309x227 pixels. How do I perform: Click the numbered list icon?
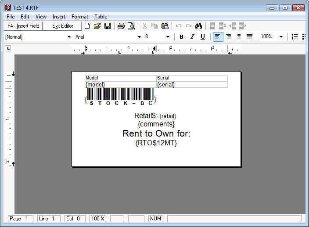[295, 37]
